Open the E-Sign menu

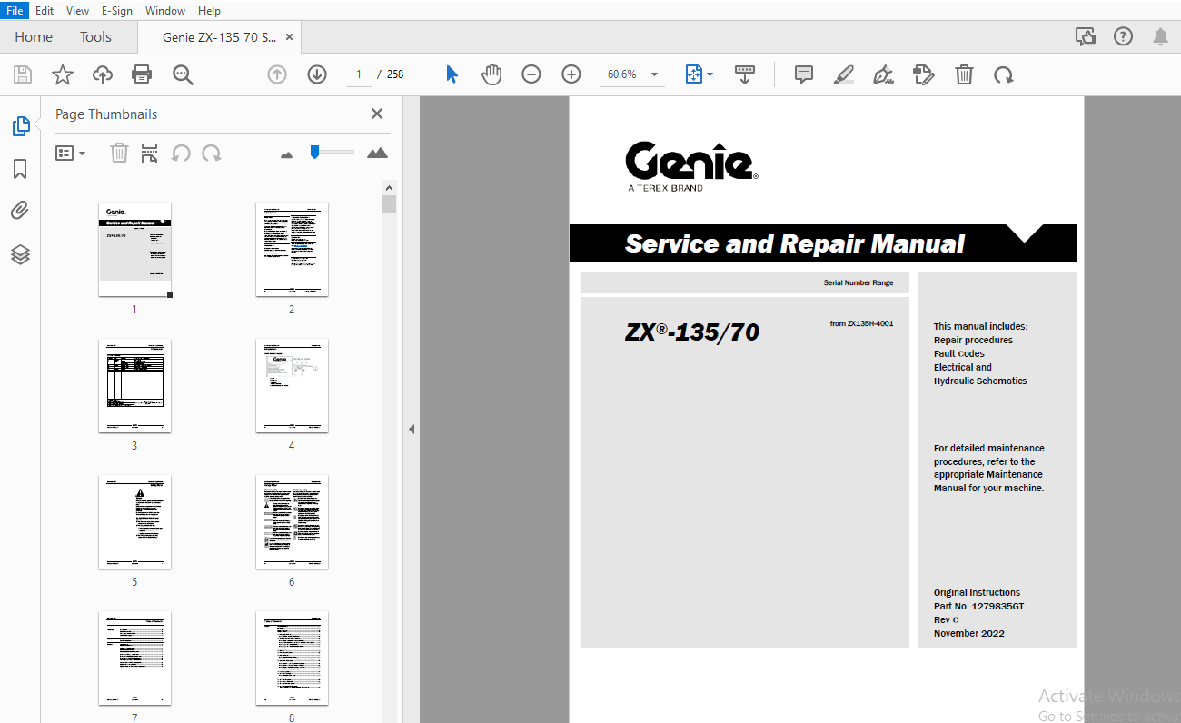click(117, 10)
